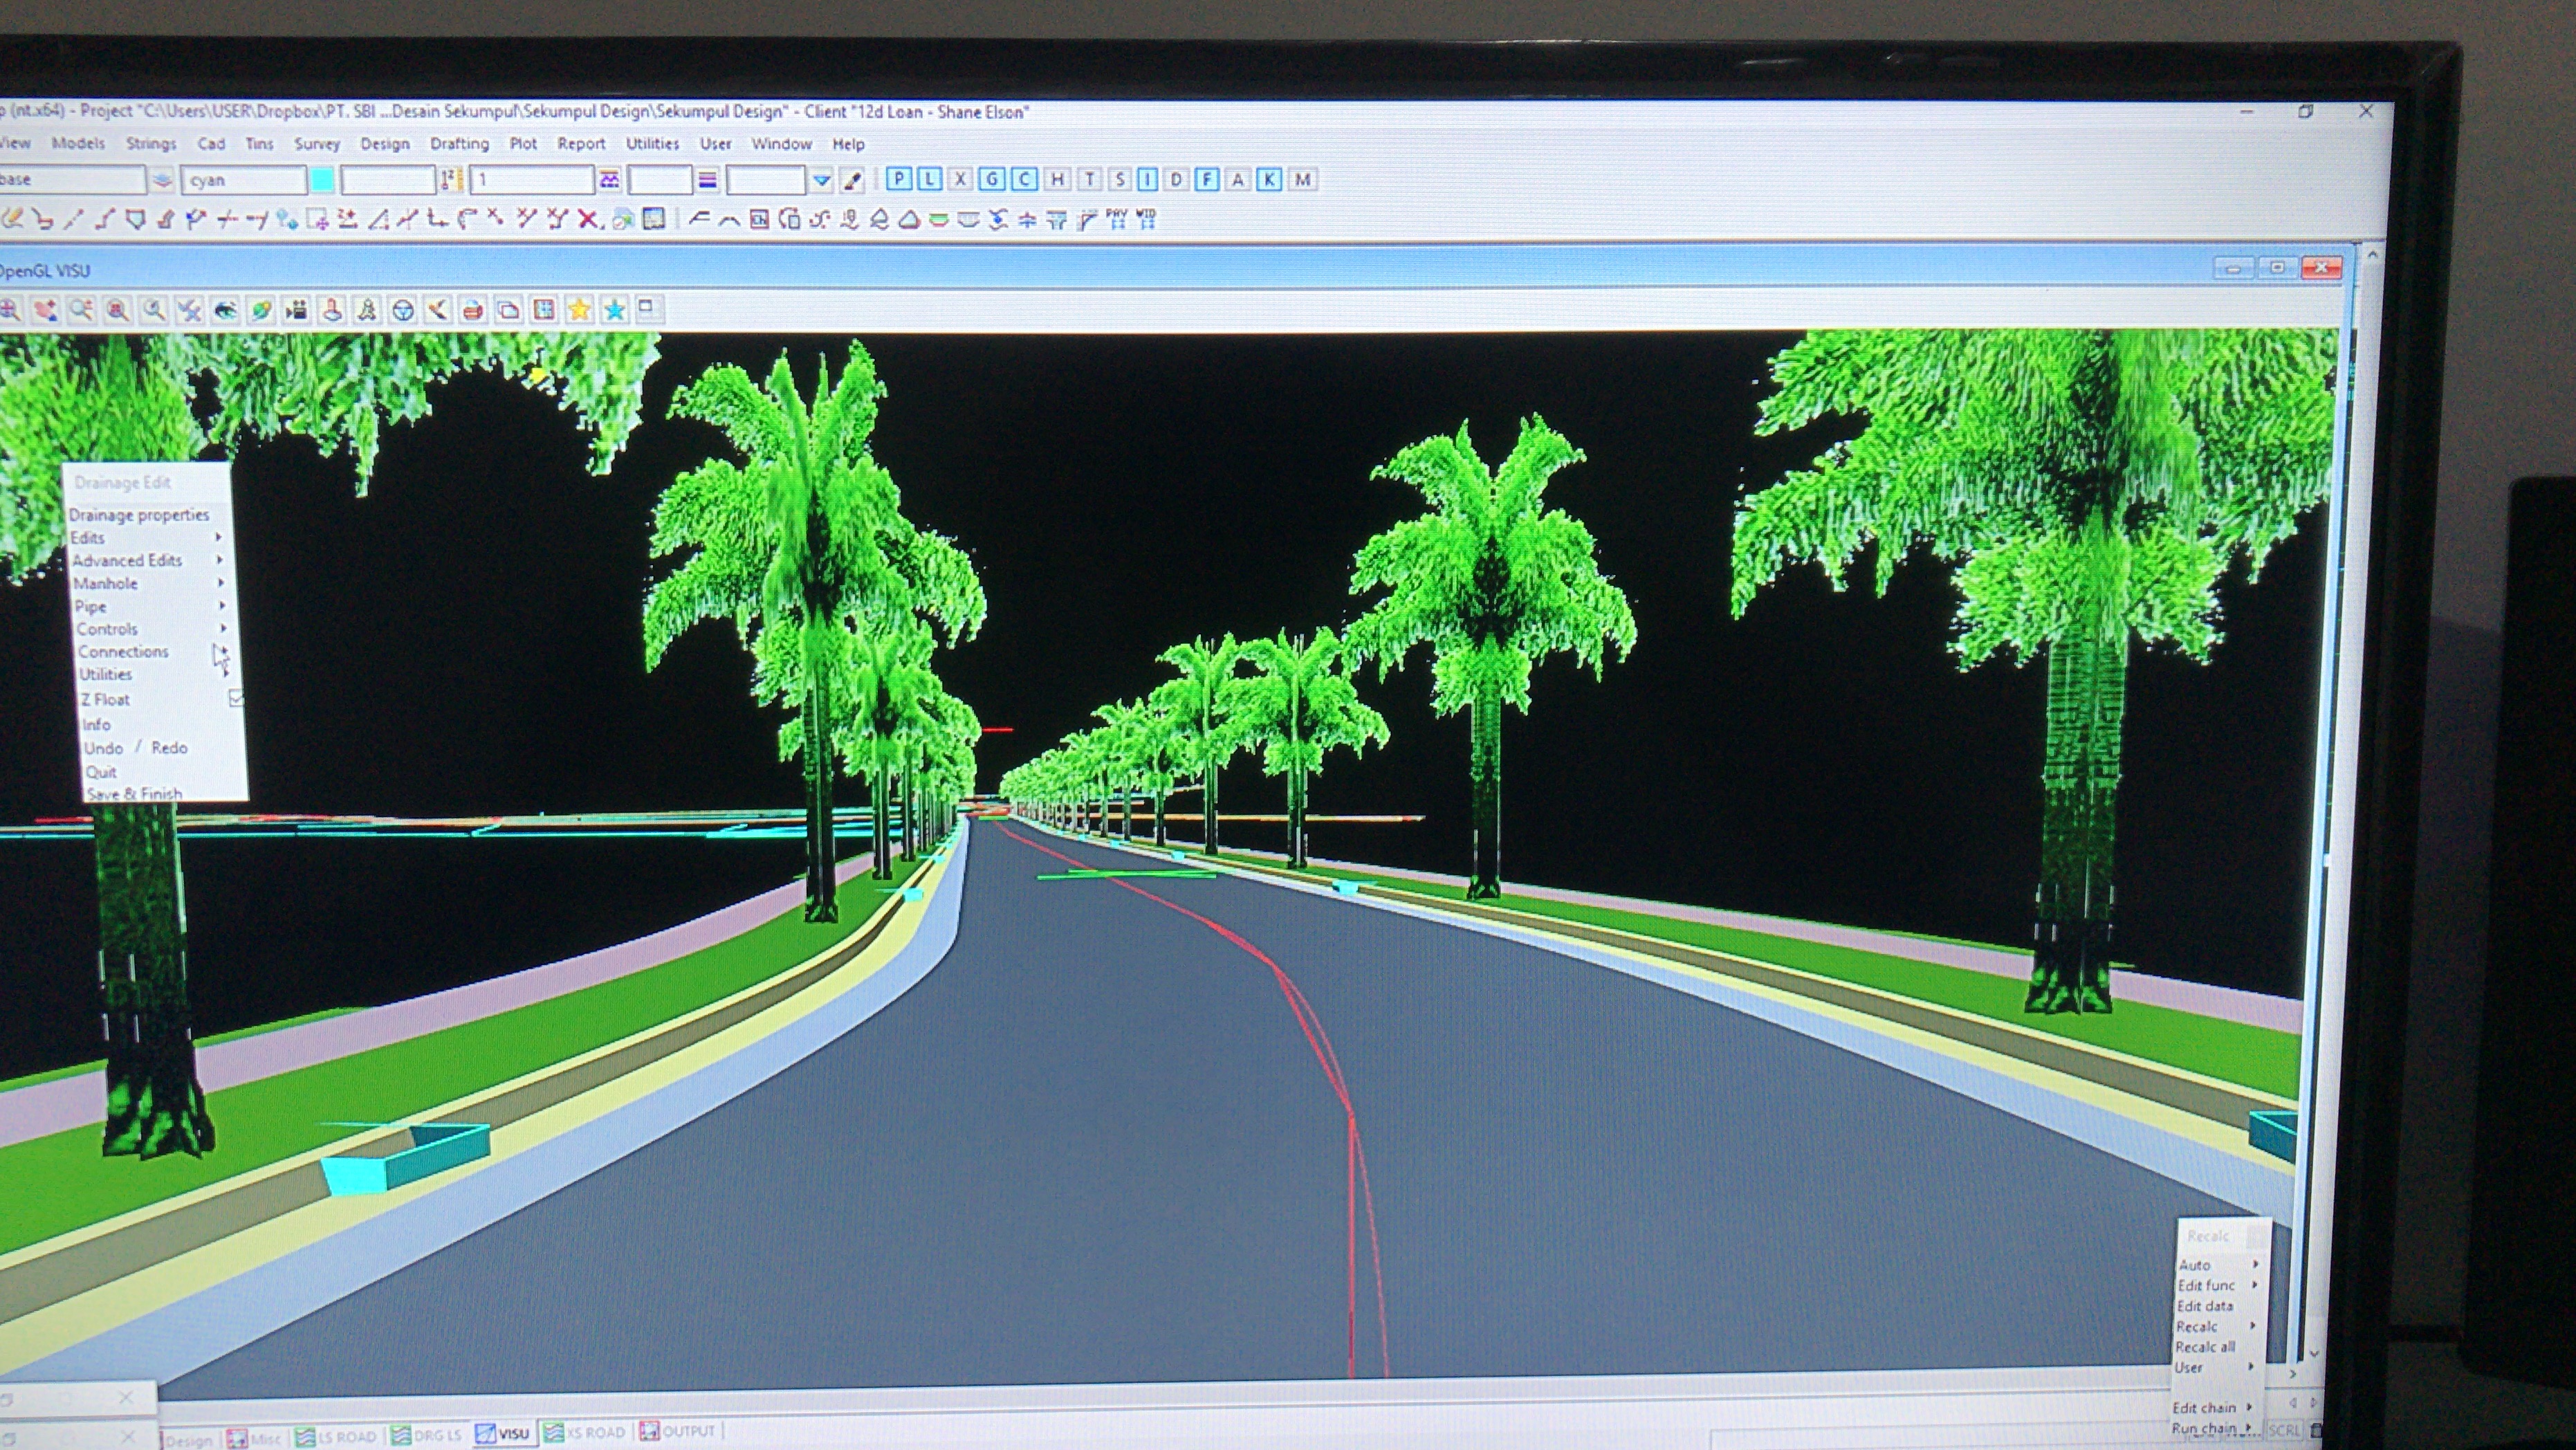Viewport: 2576px width, 1450px height.
Task: Click the pentagon polygon icon in CAD toolbar
Action: [135, 219]
